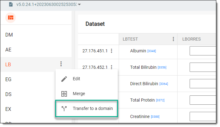Screen dimensions: 220x127
Task: Select the DM domain
Action: click(x=9, y=35)
